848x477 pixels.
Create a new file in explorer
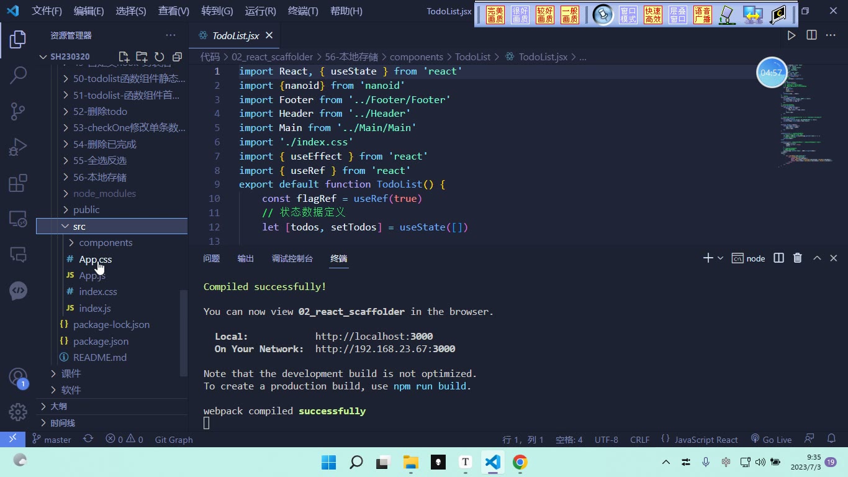[124, 57]
